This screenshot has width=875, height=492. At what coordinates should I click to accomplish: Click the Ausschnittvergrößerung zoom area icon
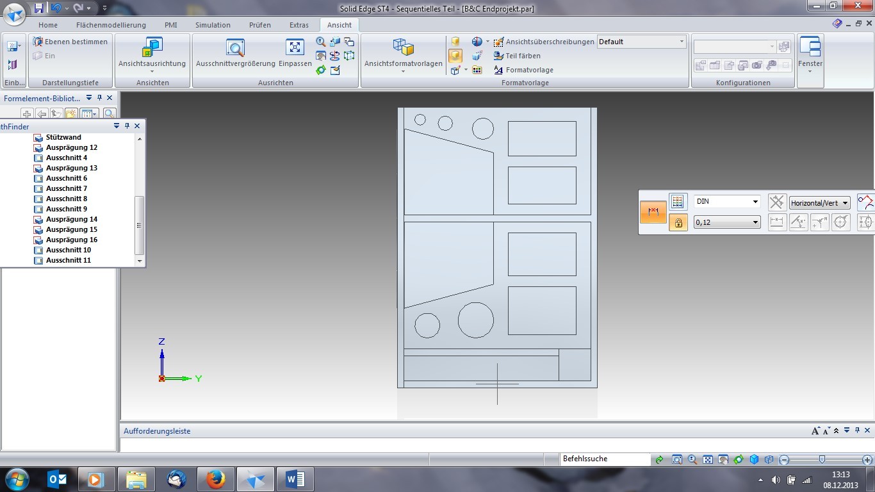point(235,48)
